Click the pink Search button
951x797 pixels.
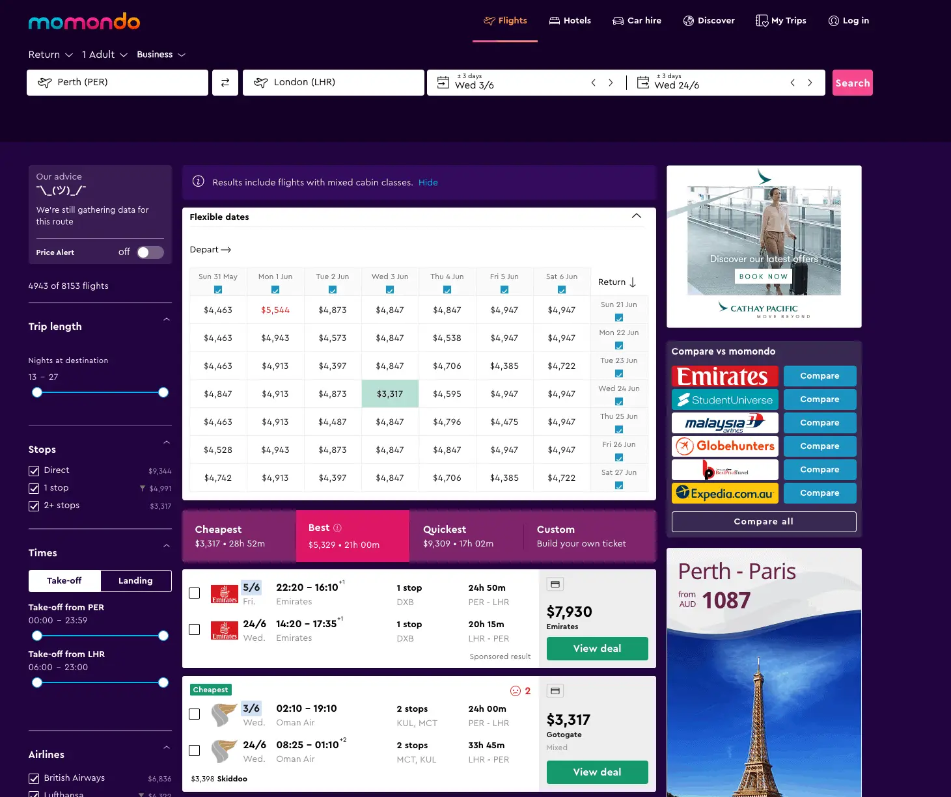(x=852, y=83)
